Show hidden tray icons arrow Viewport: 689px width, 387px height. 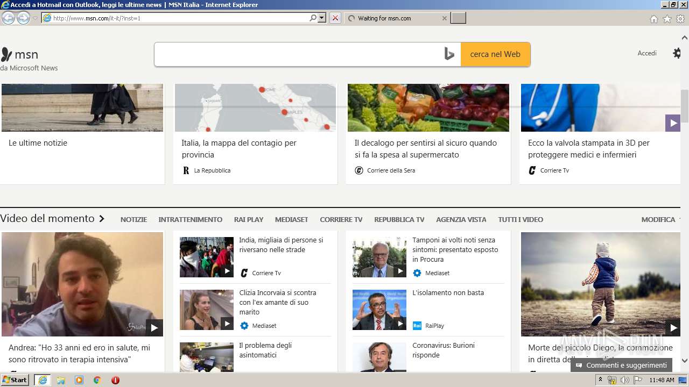click(x=600, y=379)
